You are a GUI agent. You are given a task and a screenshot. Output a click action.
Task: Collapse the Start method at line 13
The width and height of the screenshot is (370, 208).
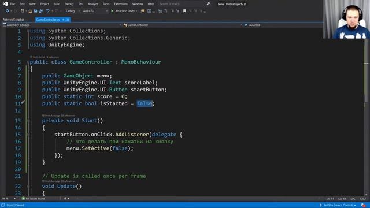[x=28, y=121]
